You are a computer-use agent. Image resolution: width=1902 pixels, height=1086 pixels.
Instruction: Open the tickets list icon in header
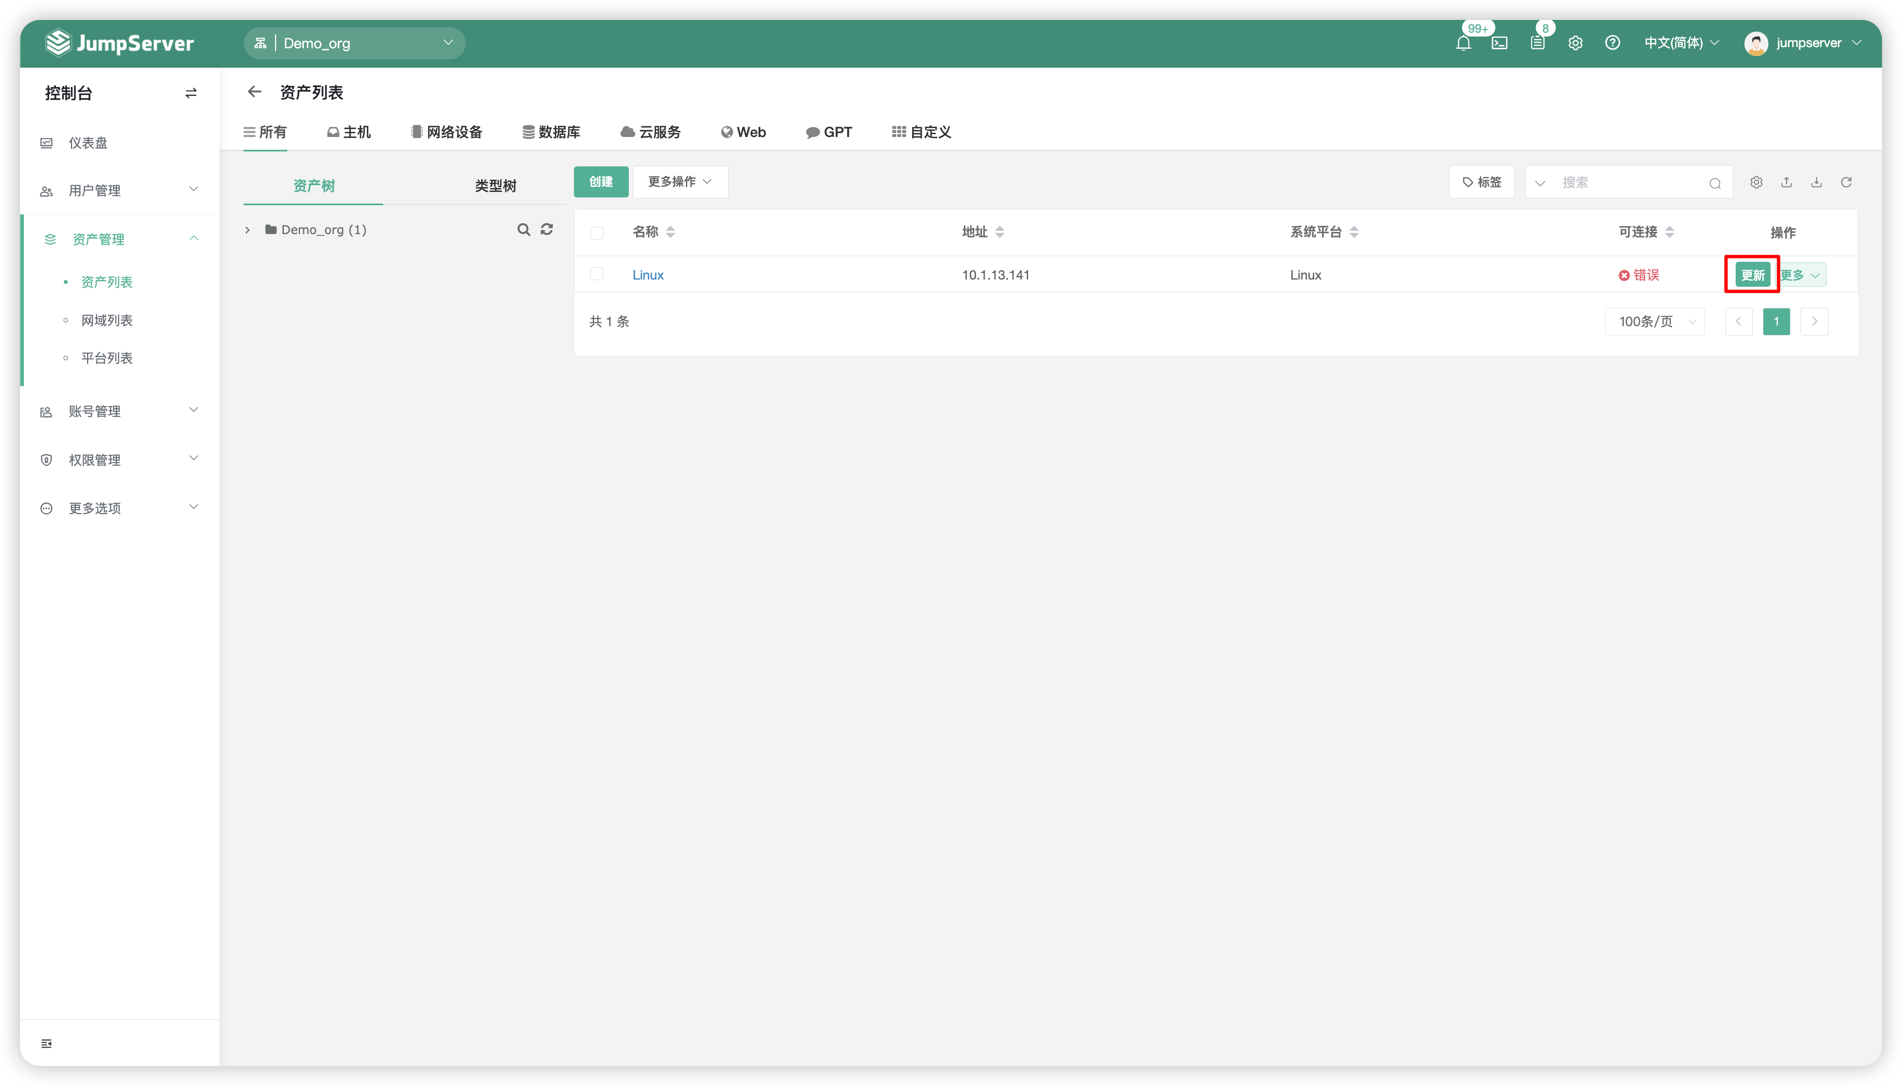(1537, 43)
